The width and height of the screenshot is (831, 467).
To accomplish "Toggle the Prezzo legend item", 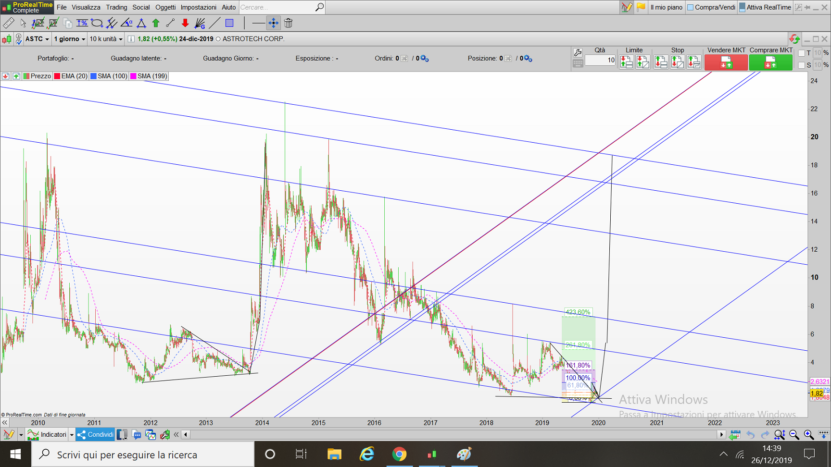I will coord(37,76).
